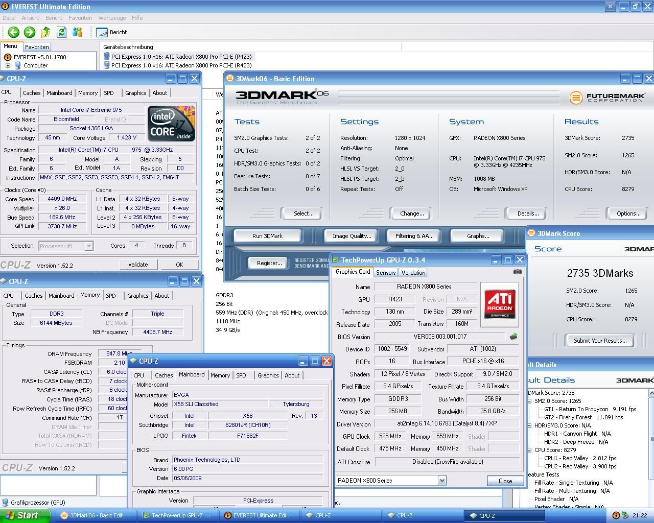Click Register... button in 3DMark06
This screenshot has width=654, height=523.
(x=269, y=263)
